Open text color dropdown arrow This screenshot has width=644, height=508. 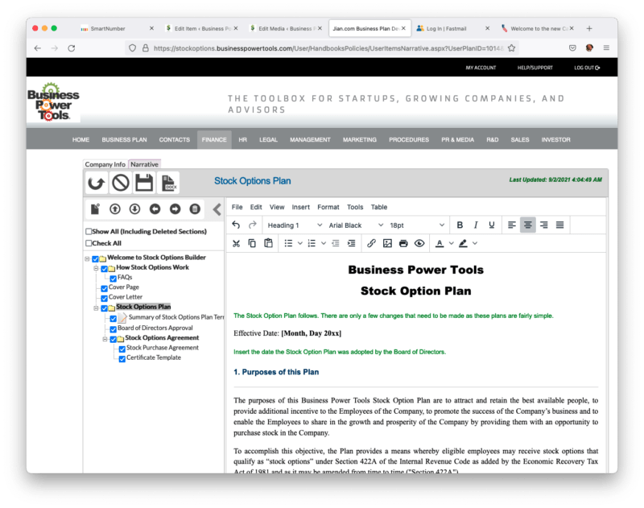click(452, 243)
